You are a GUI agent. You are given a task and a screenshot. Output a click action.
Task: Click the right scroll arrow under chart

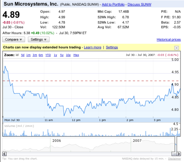click(x=179, y=154)
